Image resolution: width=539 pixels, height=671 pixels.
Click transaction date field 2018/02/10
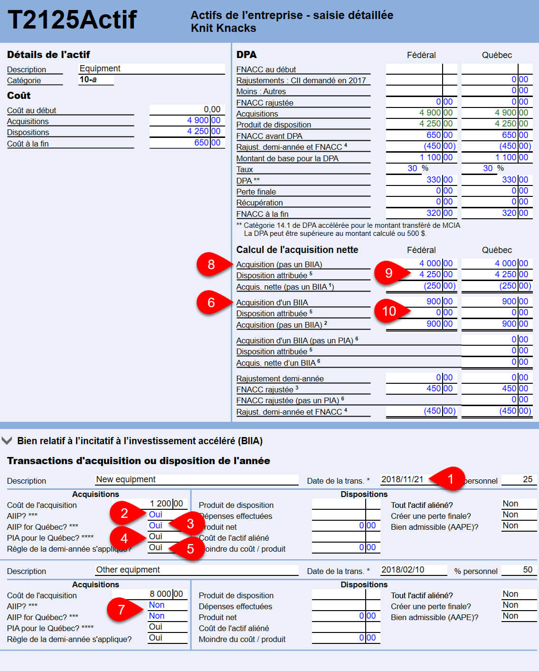[413, 570]
